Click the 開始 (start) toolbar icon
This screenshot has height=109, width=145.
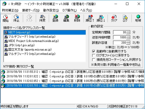[x=6, y=18]
